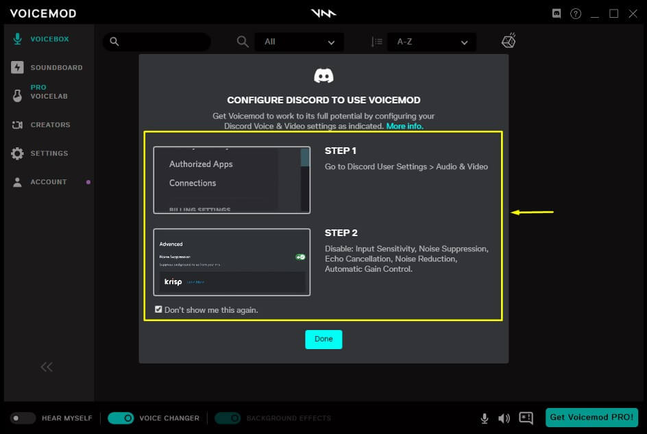
Task: Turn off the Voice Changer toggle
Action: pos(121,418)
